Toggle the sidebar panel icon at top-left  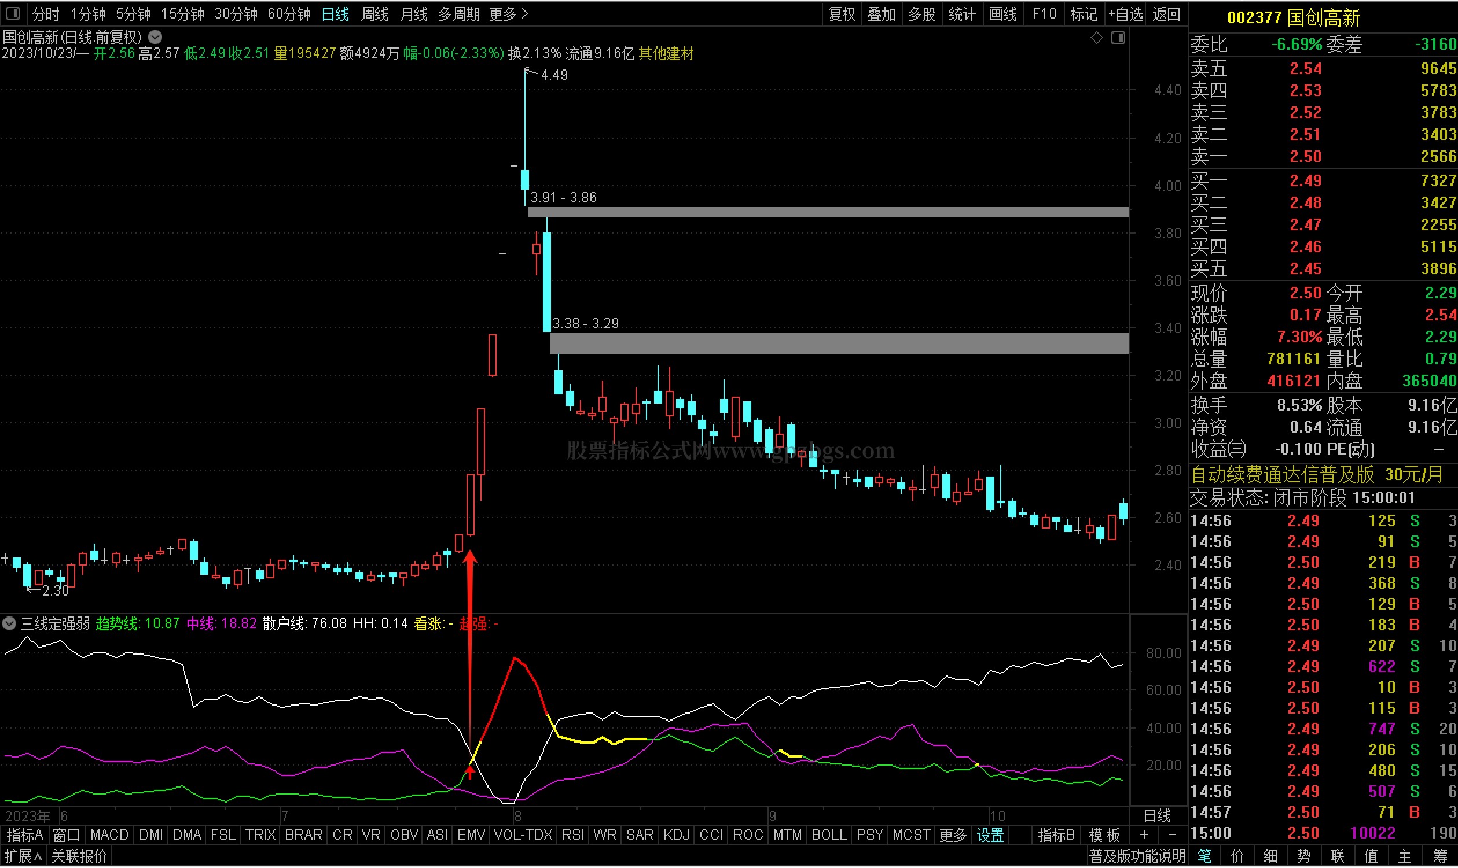(x=12, y=13)
